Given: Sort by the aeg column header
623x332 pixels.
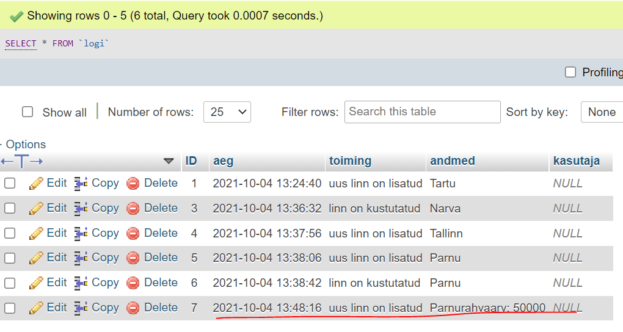Looking at the screenshot, I should (x=224, y=161).
